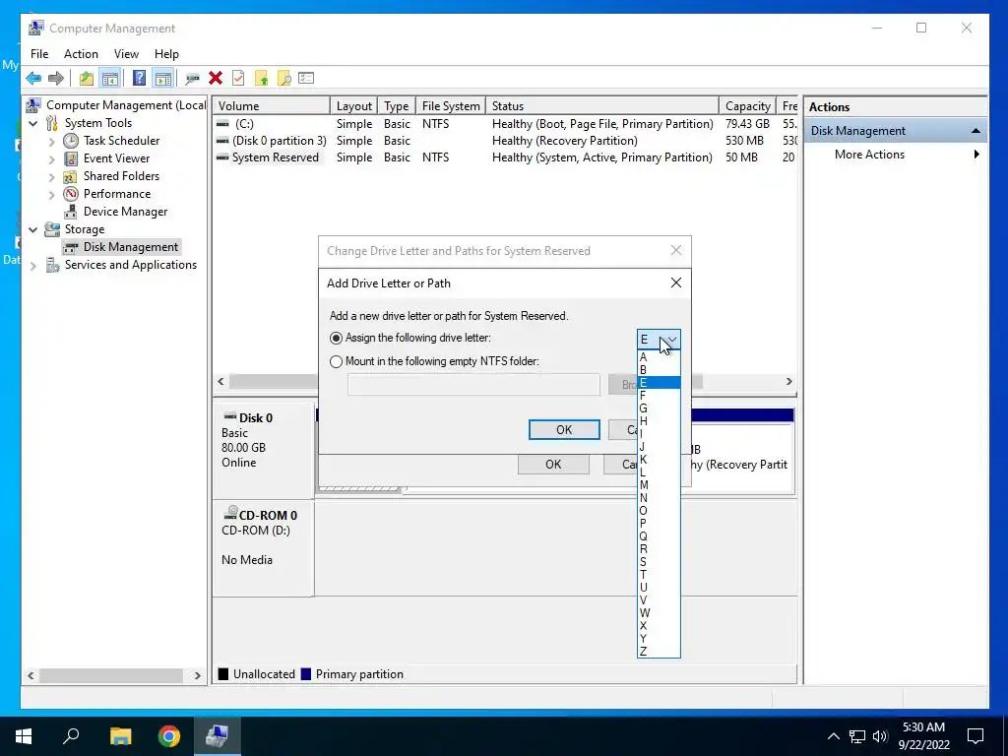Expand the More Actions submenu arrow

(x=976, y=155)
